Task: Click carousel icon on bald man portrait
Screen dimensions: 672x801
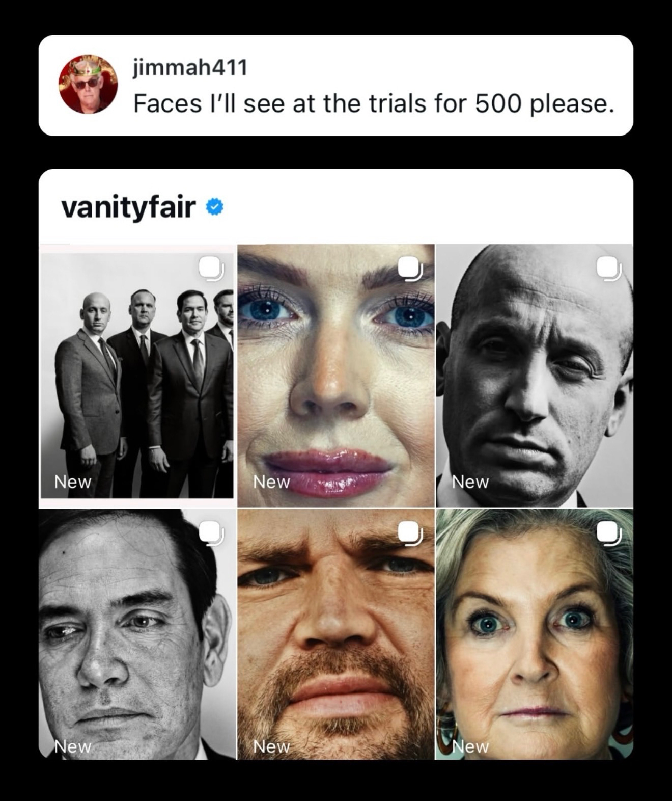Action: (609, 269)
